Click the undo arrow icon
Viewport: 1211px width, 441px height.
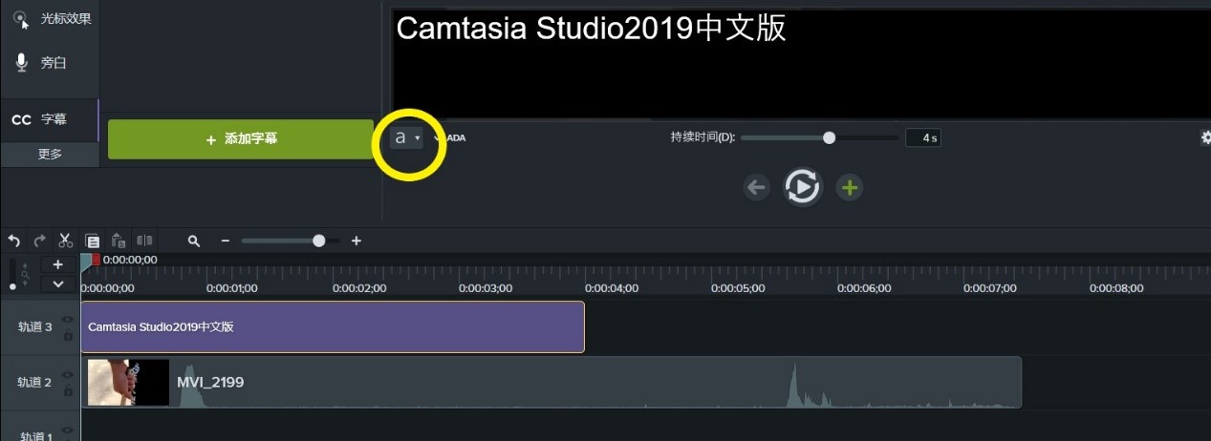click(13, 241)
